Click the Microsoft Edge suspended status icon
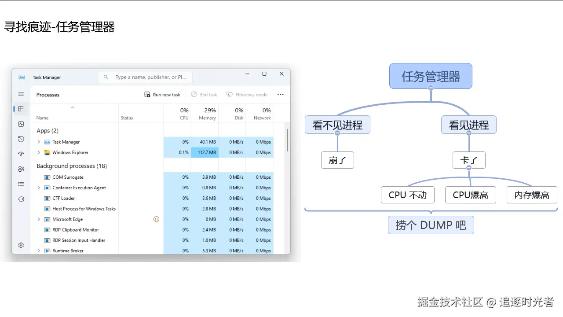The width and height of the screenshot is (563, 317). [x=156, y=219]
